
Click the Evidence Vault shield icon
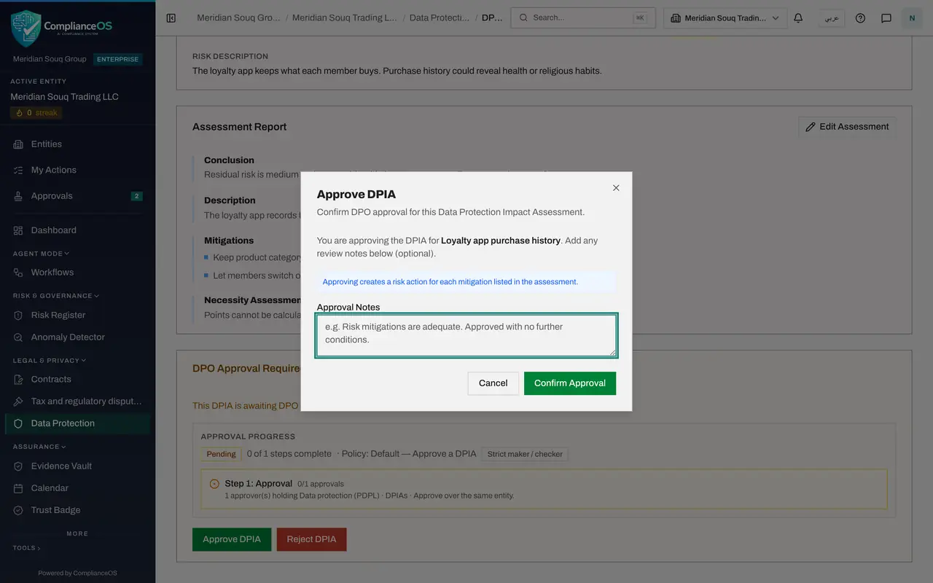point(18,466)
